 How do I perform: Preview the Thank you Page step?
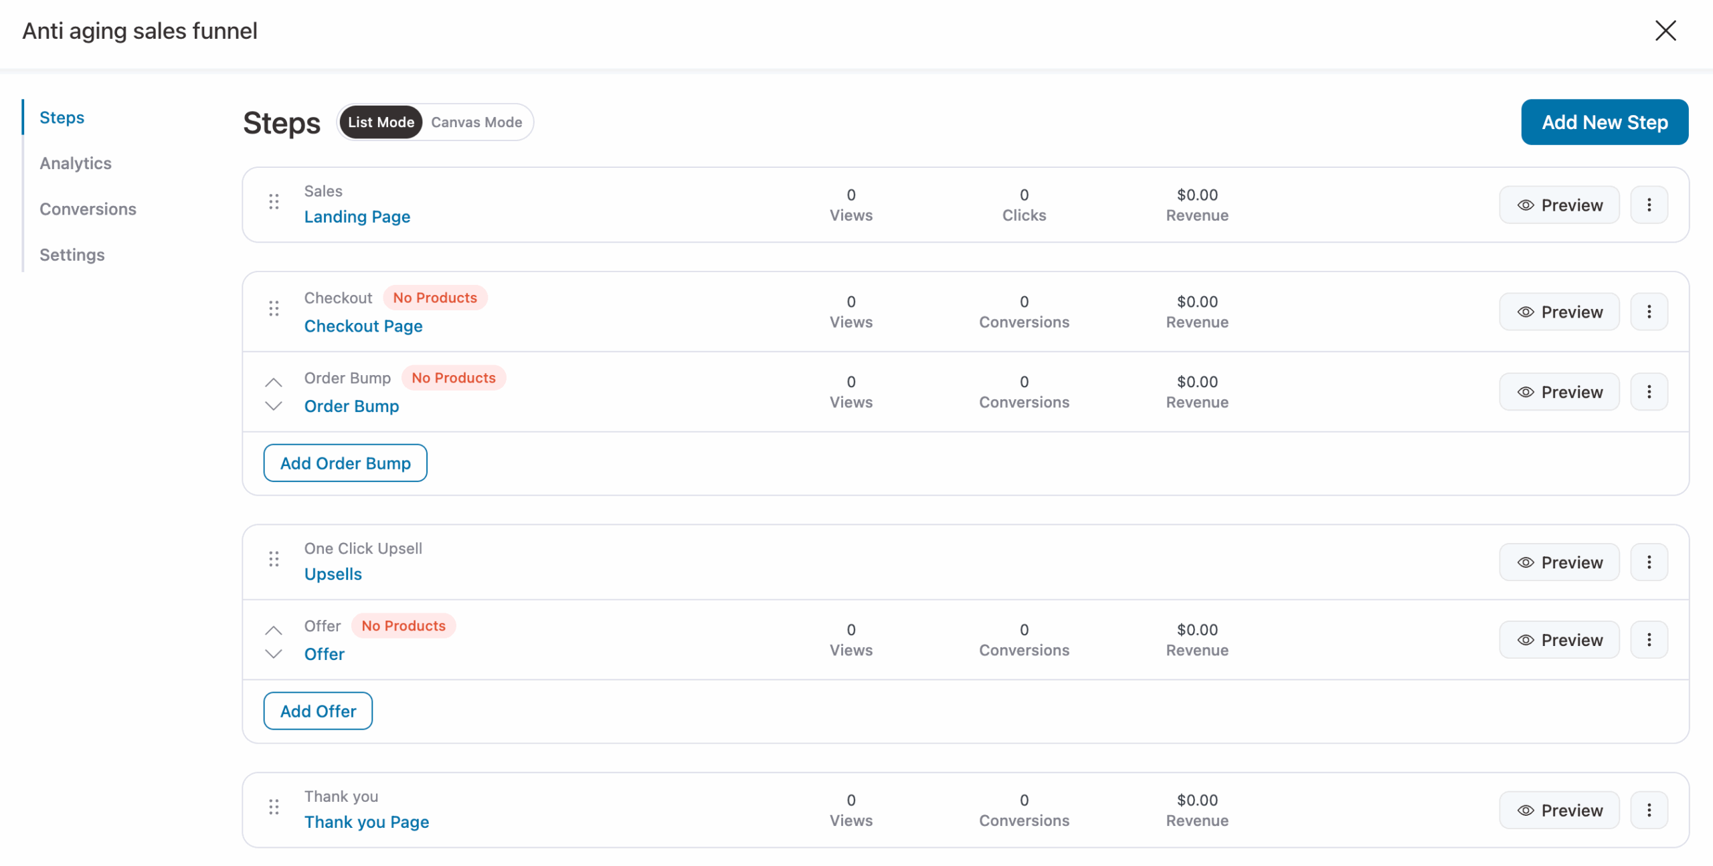[1559, 810]
